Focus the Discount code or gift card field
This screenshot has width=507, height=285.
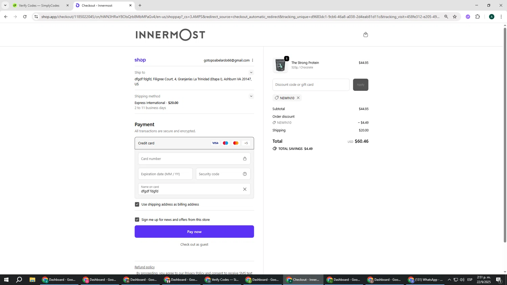[311, 85]
